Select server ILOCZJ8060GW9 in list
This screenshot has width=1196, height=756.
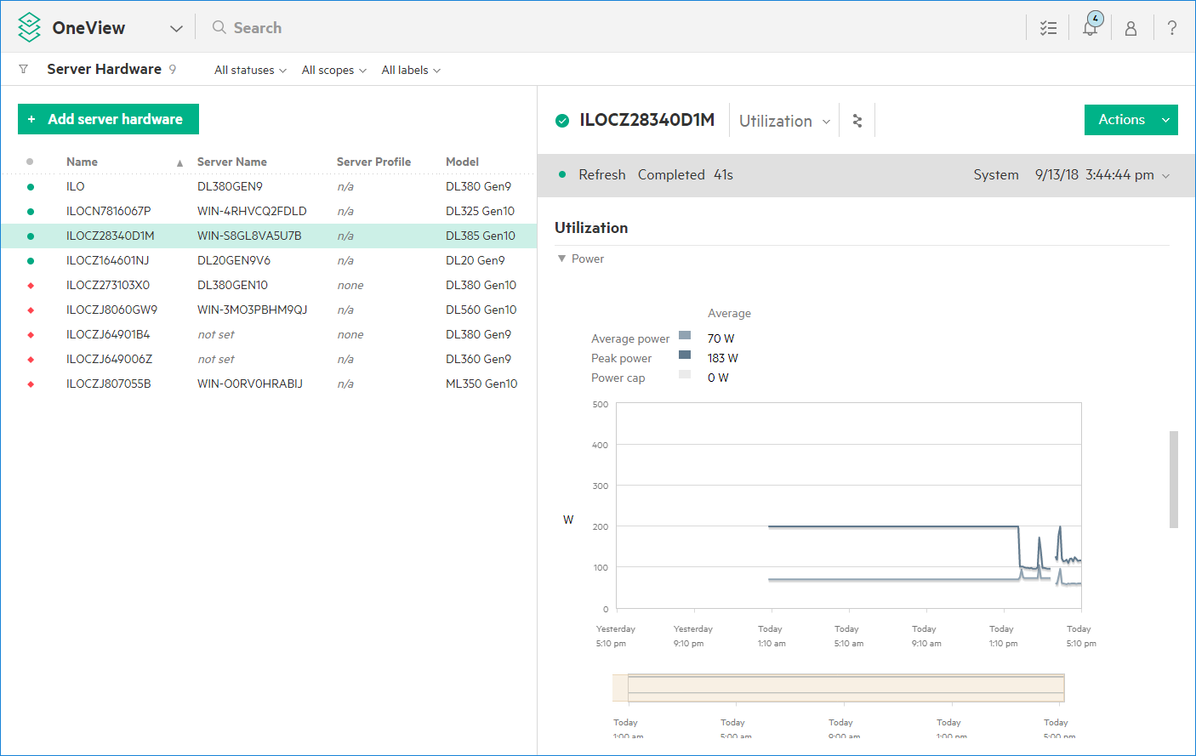tap(111, 310)
